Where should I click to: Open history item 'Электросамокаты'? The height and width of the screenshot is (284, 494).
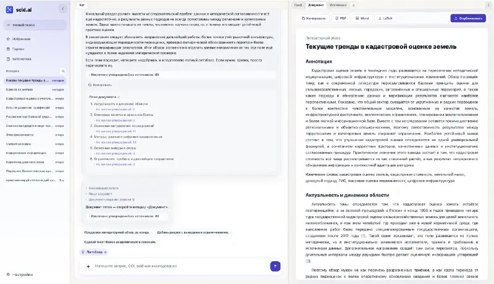point(35,135)
